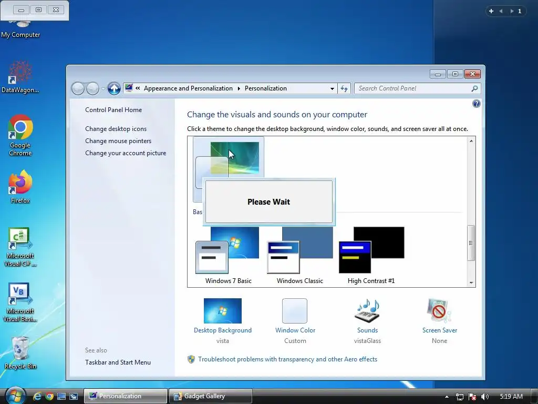Open the Desktop Background icon
The height and width of the screenshot is (404, 538).
[223, 310]
